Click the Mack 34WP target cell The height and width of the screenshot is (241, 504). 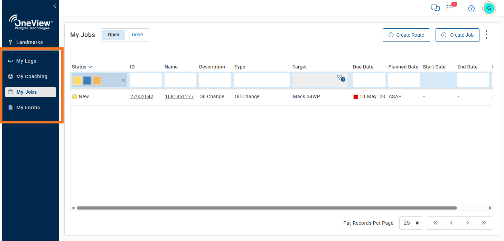click(x=306, y=96)
